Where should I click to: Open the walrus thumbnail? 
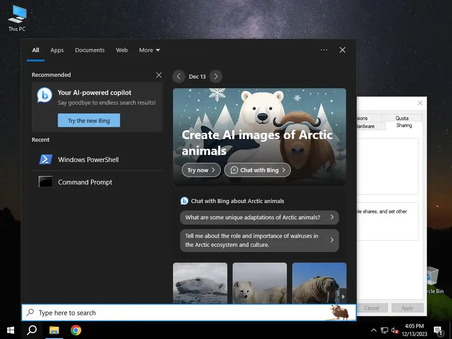click(319, 283)
